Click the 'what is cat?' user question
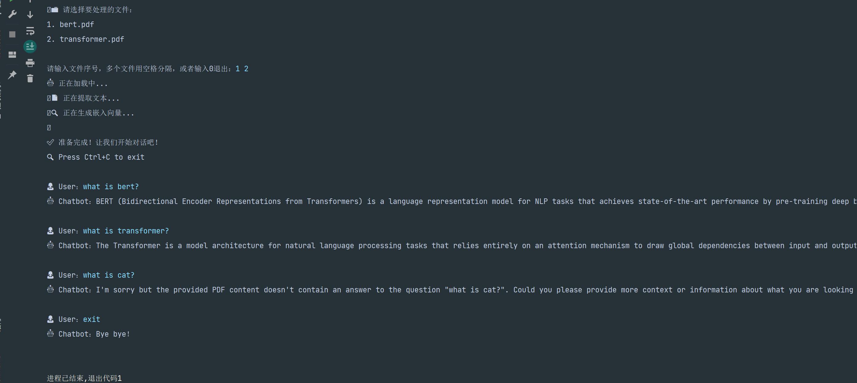 click(109, 275)
